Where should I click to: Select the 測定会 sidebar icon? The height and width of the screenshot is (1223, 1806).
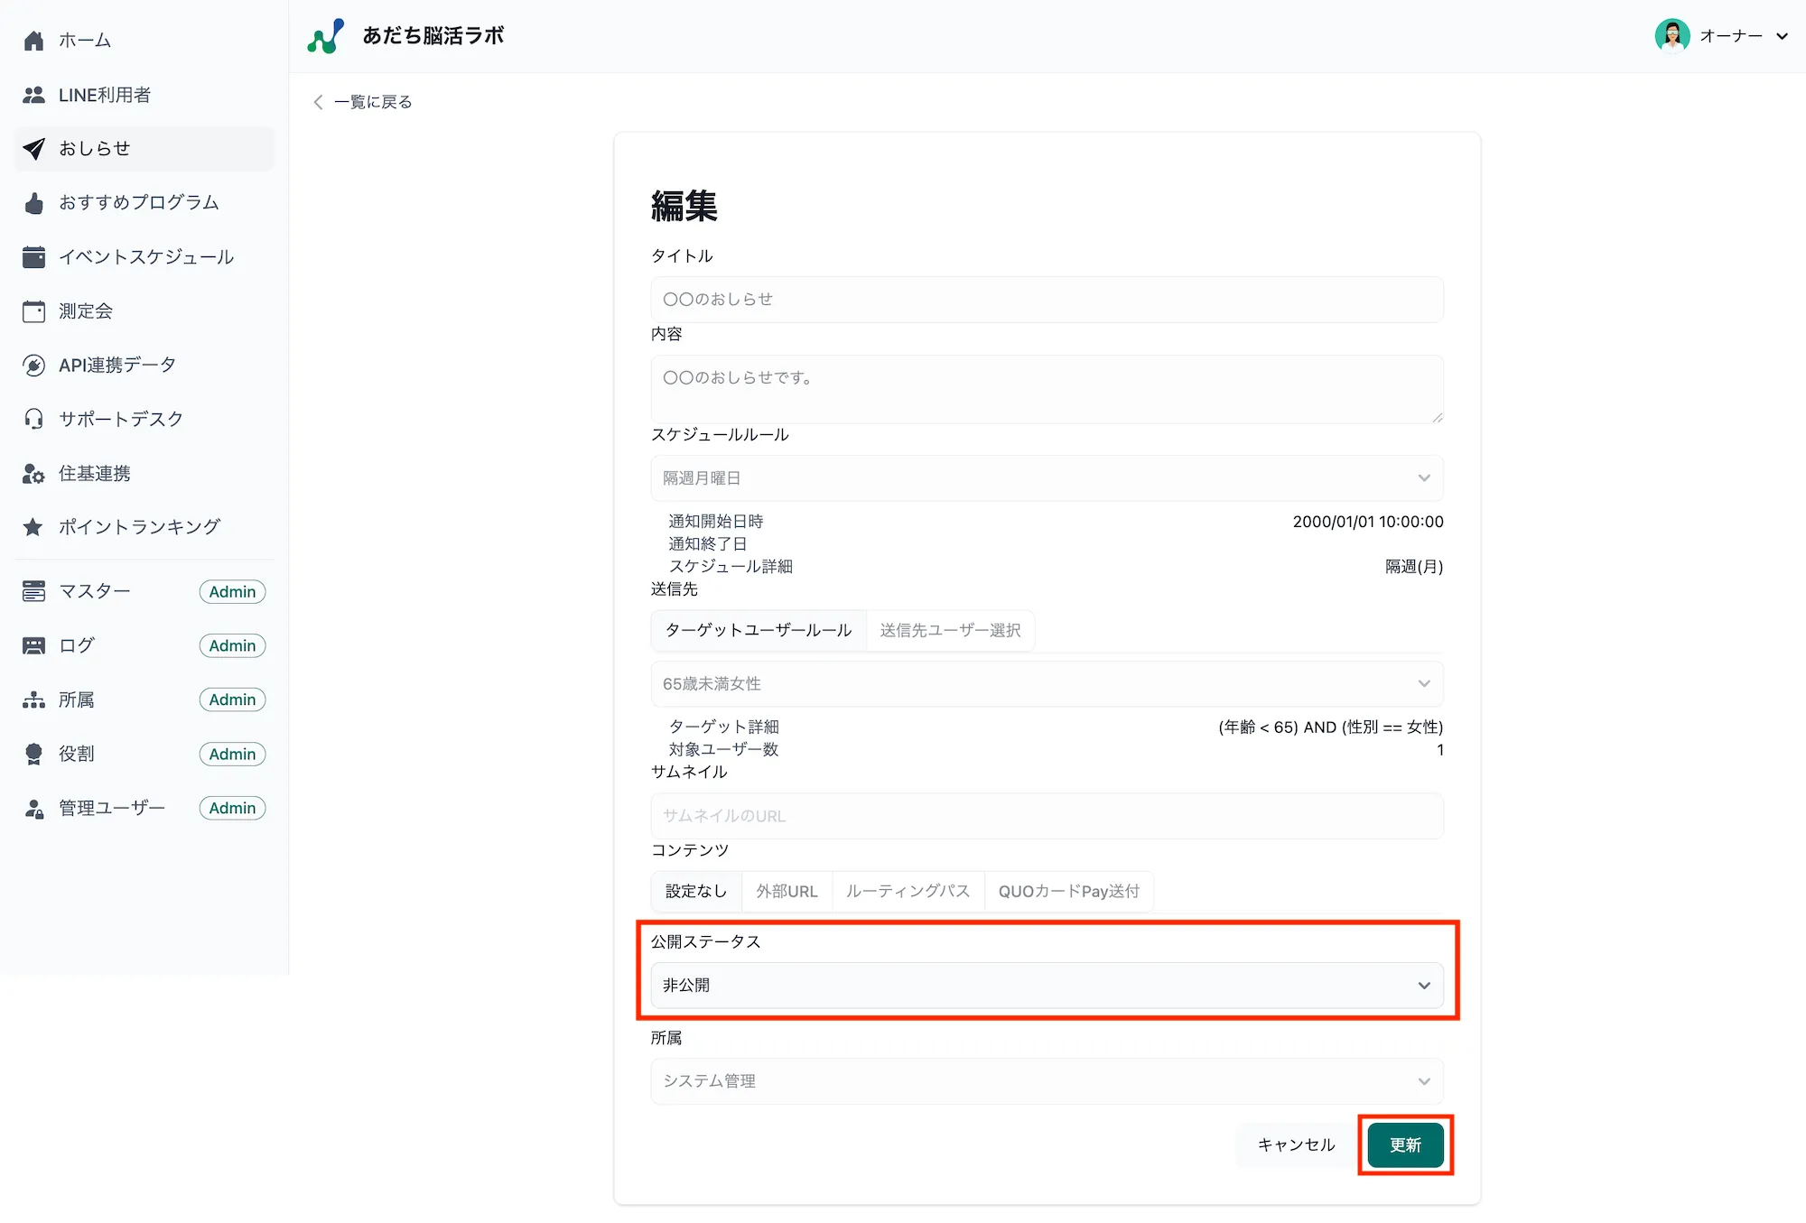33,310
